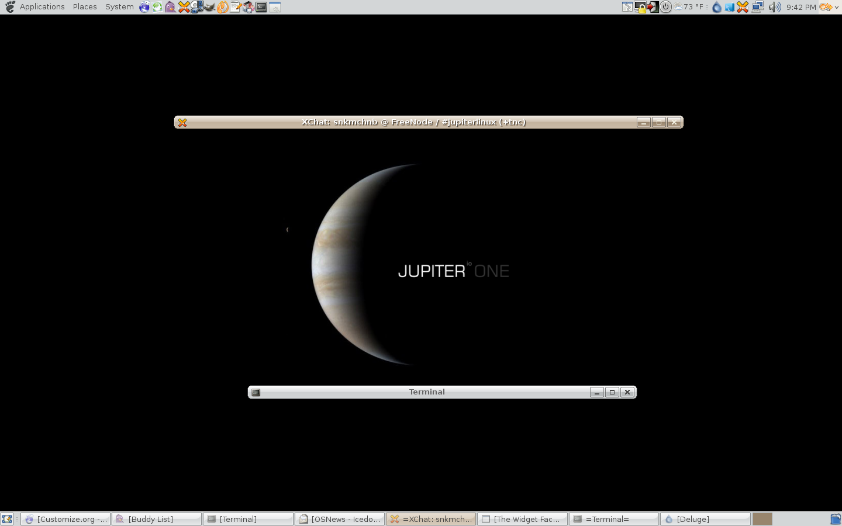The width and height of the screenshot is (842, 526).
Task: Launch the notepad text editor
Action: pyautogui.click(x=235, y=7)
